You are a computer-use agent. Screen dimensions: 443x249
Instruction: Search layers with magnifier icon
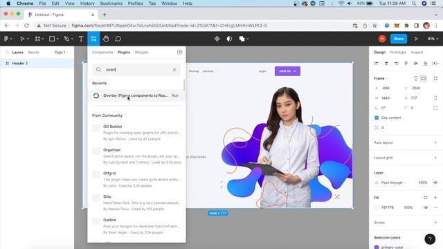click(x=8, y=53)
